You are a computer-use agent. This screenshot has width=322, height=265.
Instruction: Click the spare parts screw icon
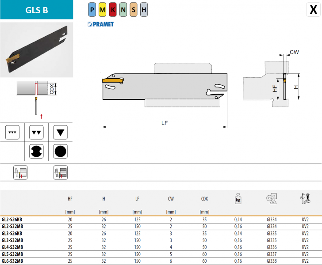pyautogui.click(x=305, y=199)
